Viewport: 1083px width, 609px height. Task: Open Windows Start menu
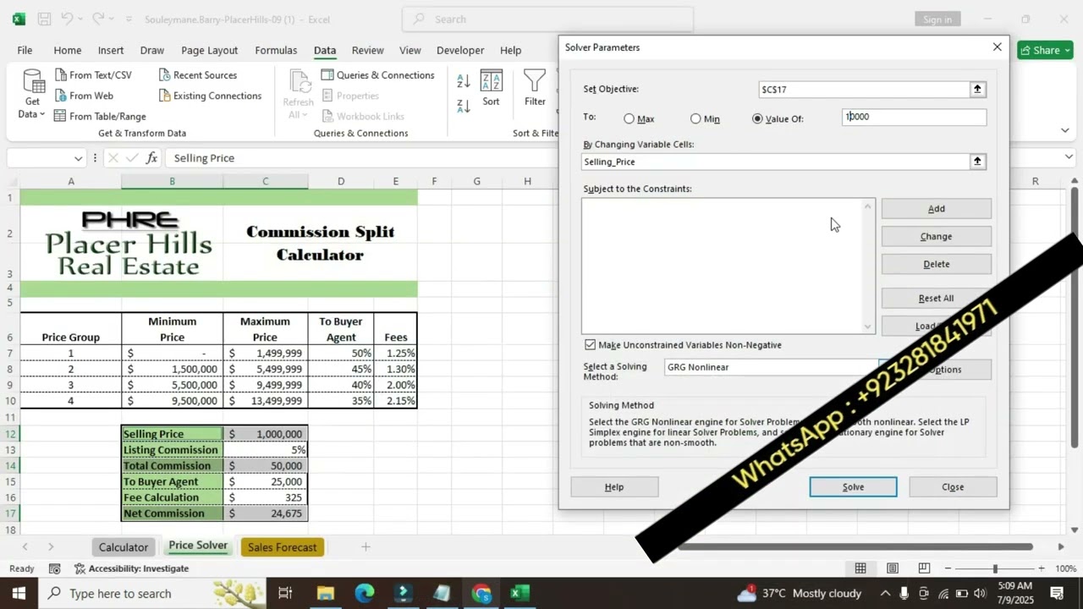pyautogui.click(x=19, y=593)
